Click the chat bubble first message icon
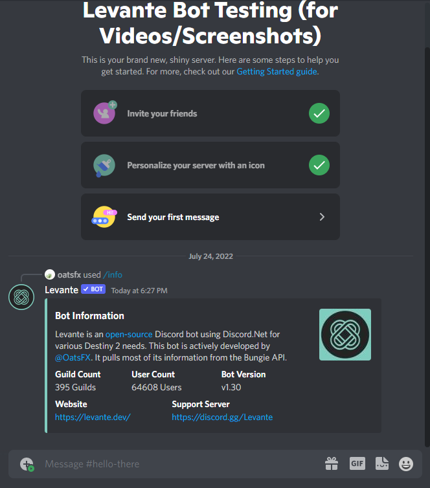Image resolution: width=430 pixels, height=488 pixels. pyautogui.click(x=104, y=217)
